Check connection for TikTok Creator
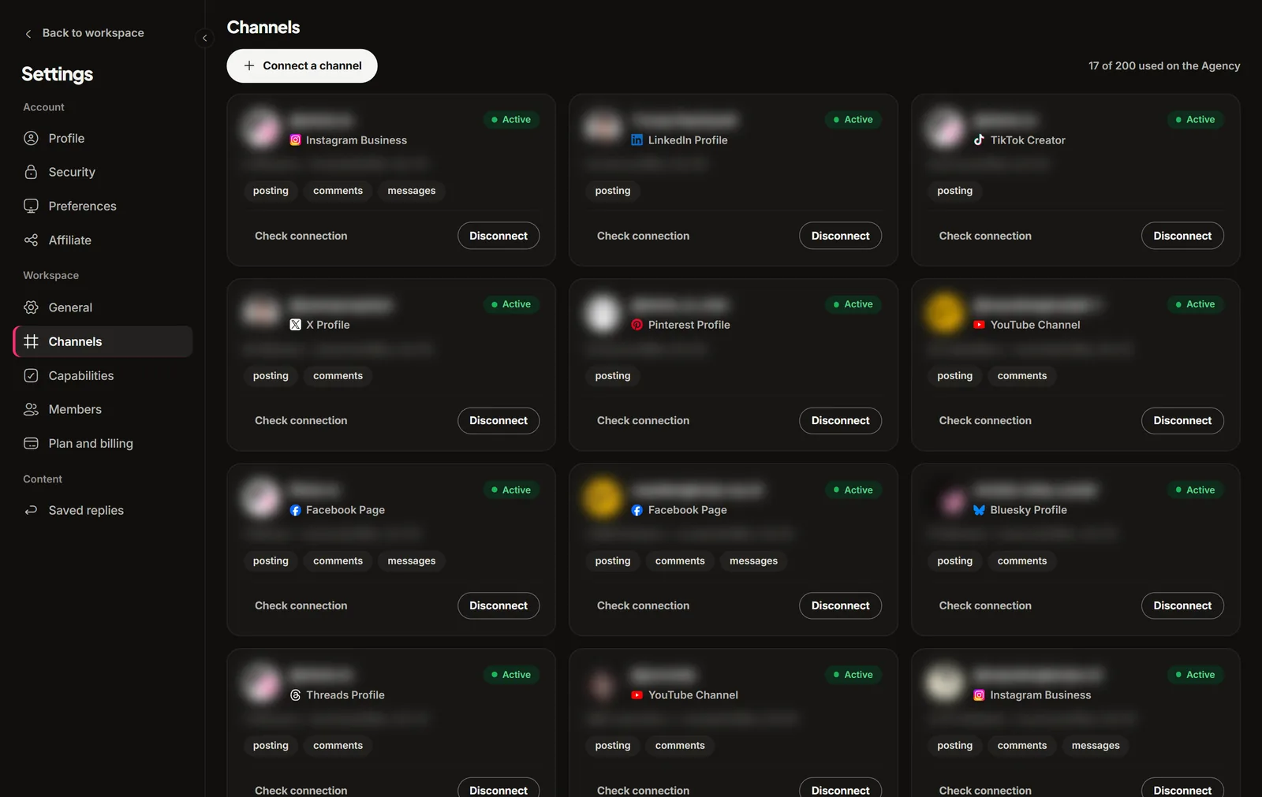This screenshot has height=797, width=1262. click(x=985, y=236)
